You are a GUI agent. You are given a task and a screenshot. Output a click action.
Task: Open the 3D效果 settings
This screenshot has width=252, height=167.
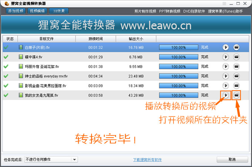[59, 11]
